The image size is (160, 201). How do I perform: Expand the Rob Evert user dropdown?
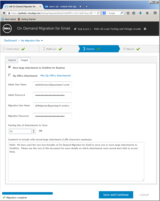(x=84, y=29)
